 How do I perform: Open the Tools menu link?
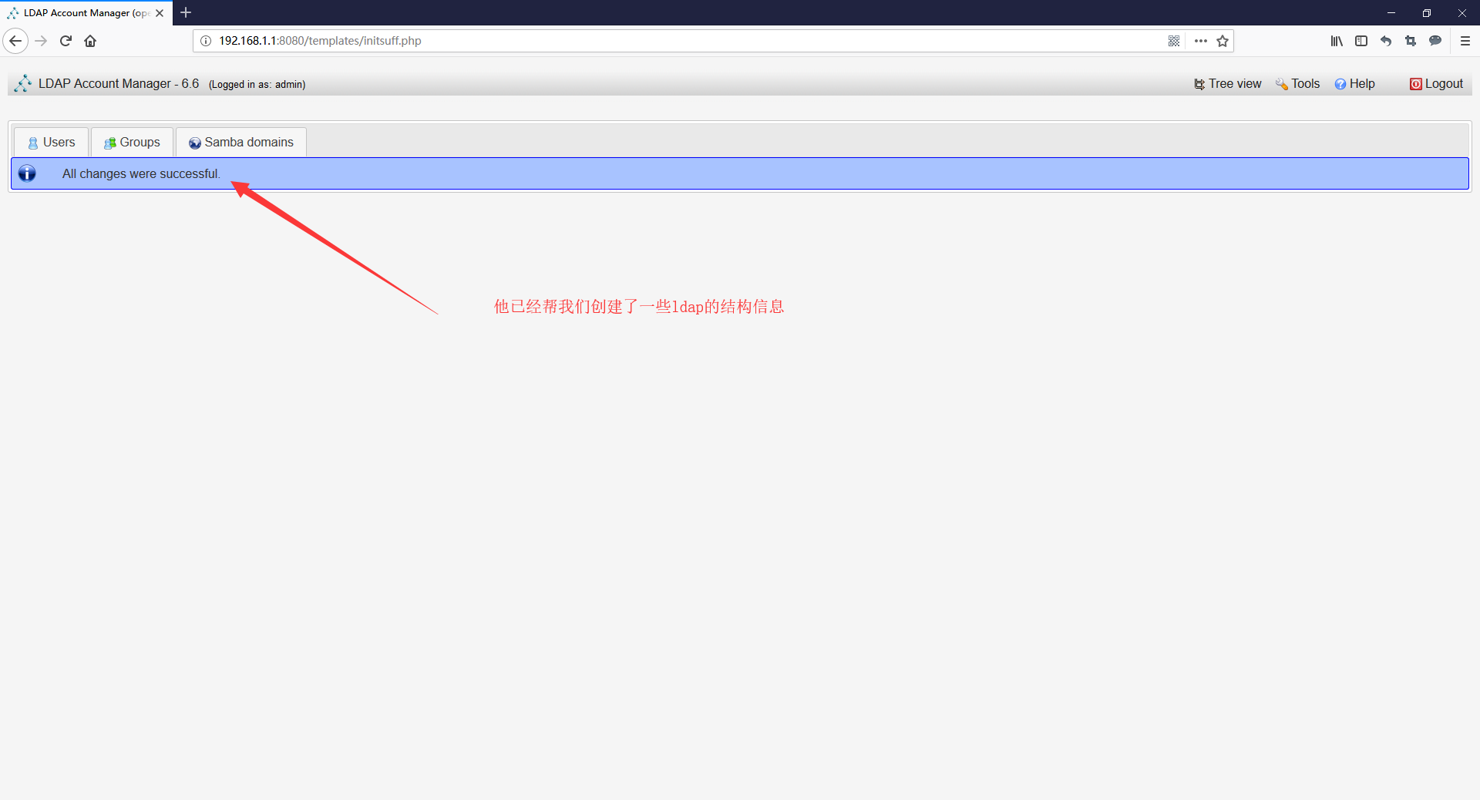(x=1297, y=83)
